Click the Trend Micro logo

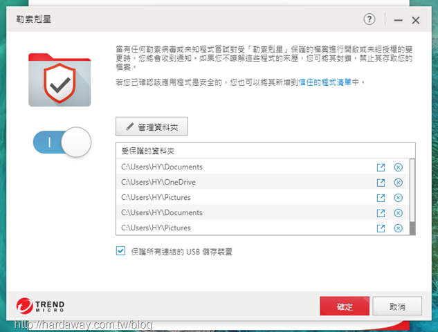coord(40,306)
